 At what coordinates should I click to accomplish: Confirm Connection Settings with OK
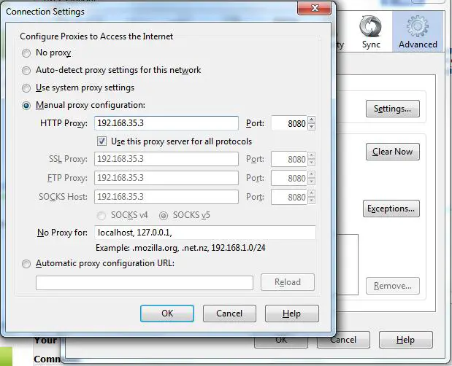pos(167,314)
